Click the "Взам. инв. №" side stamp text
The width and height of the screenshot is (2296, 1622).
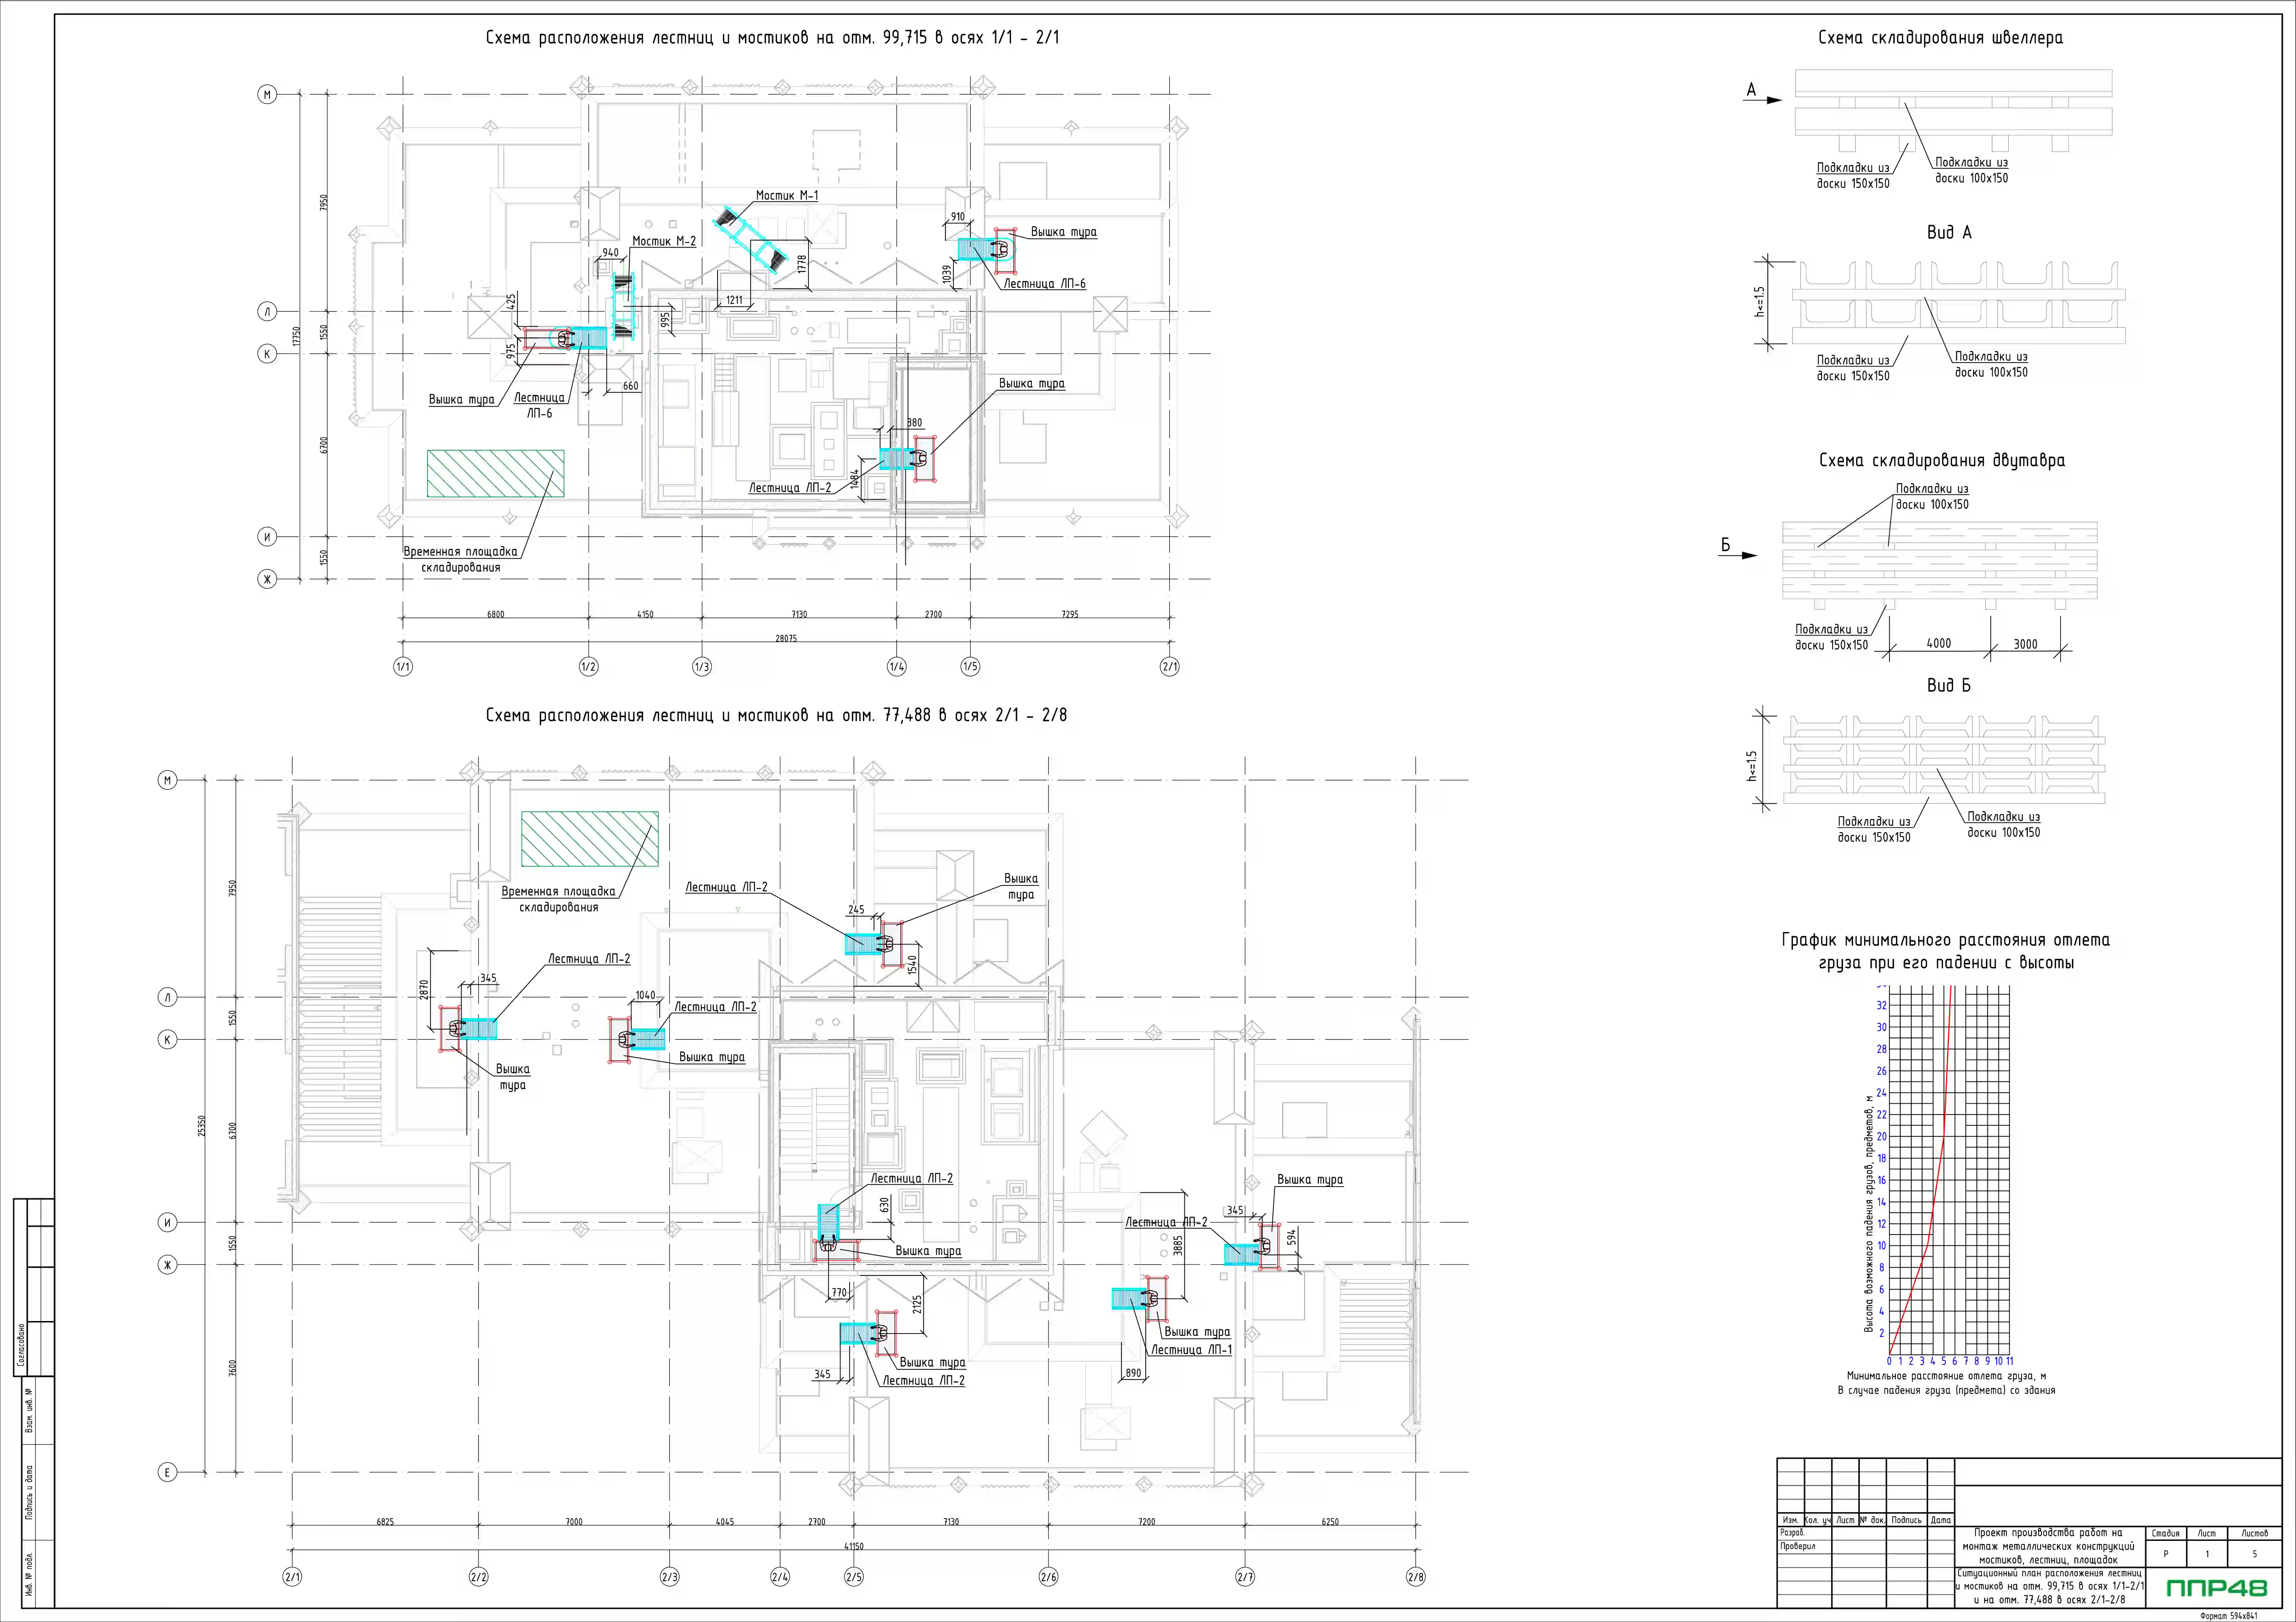coord(29,1410)
